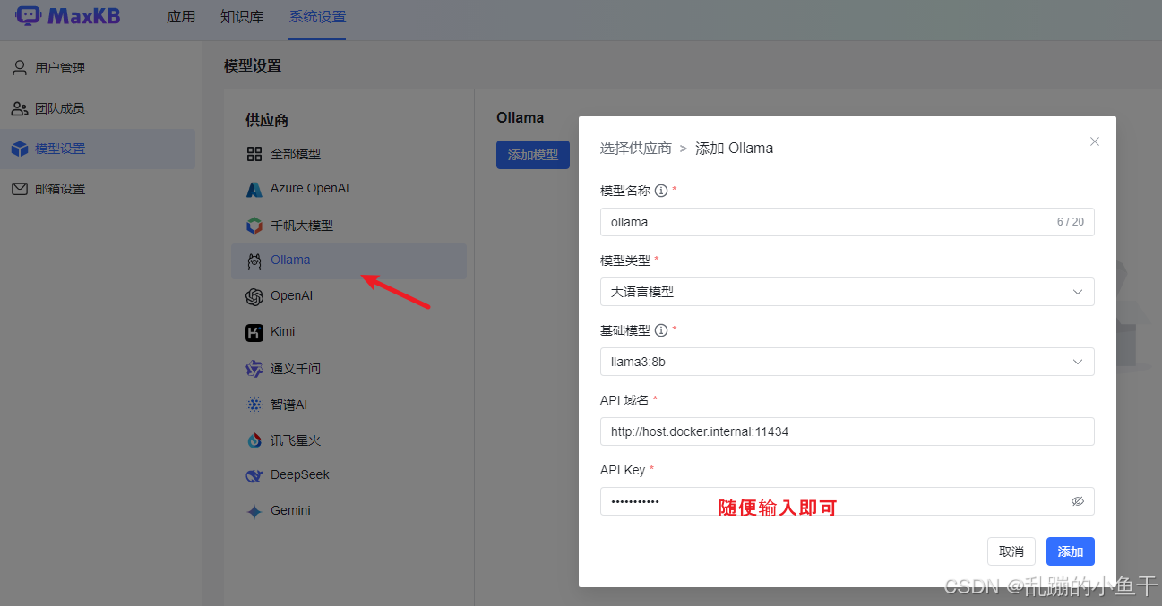The height and width of the screenshot is (606, 1162).
Task: Click the user management person icon
Action: pos(20,68)
